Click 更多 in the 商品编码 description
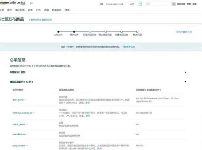 click(88, 116)
